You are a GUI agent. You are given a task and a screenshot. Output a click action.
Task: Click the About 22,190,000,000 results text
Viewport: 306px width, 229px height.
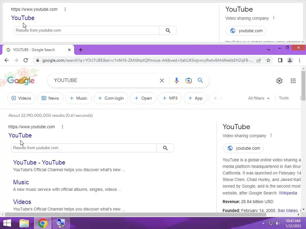(51, 115)
